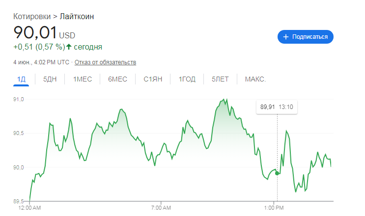Select the 1Д time range tab

[x=21, y=80]
